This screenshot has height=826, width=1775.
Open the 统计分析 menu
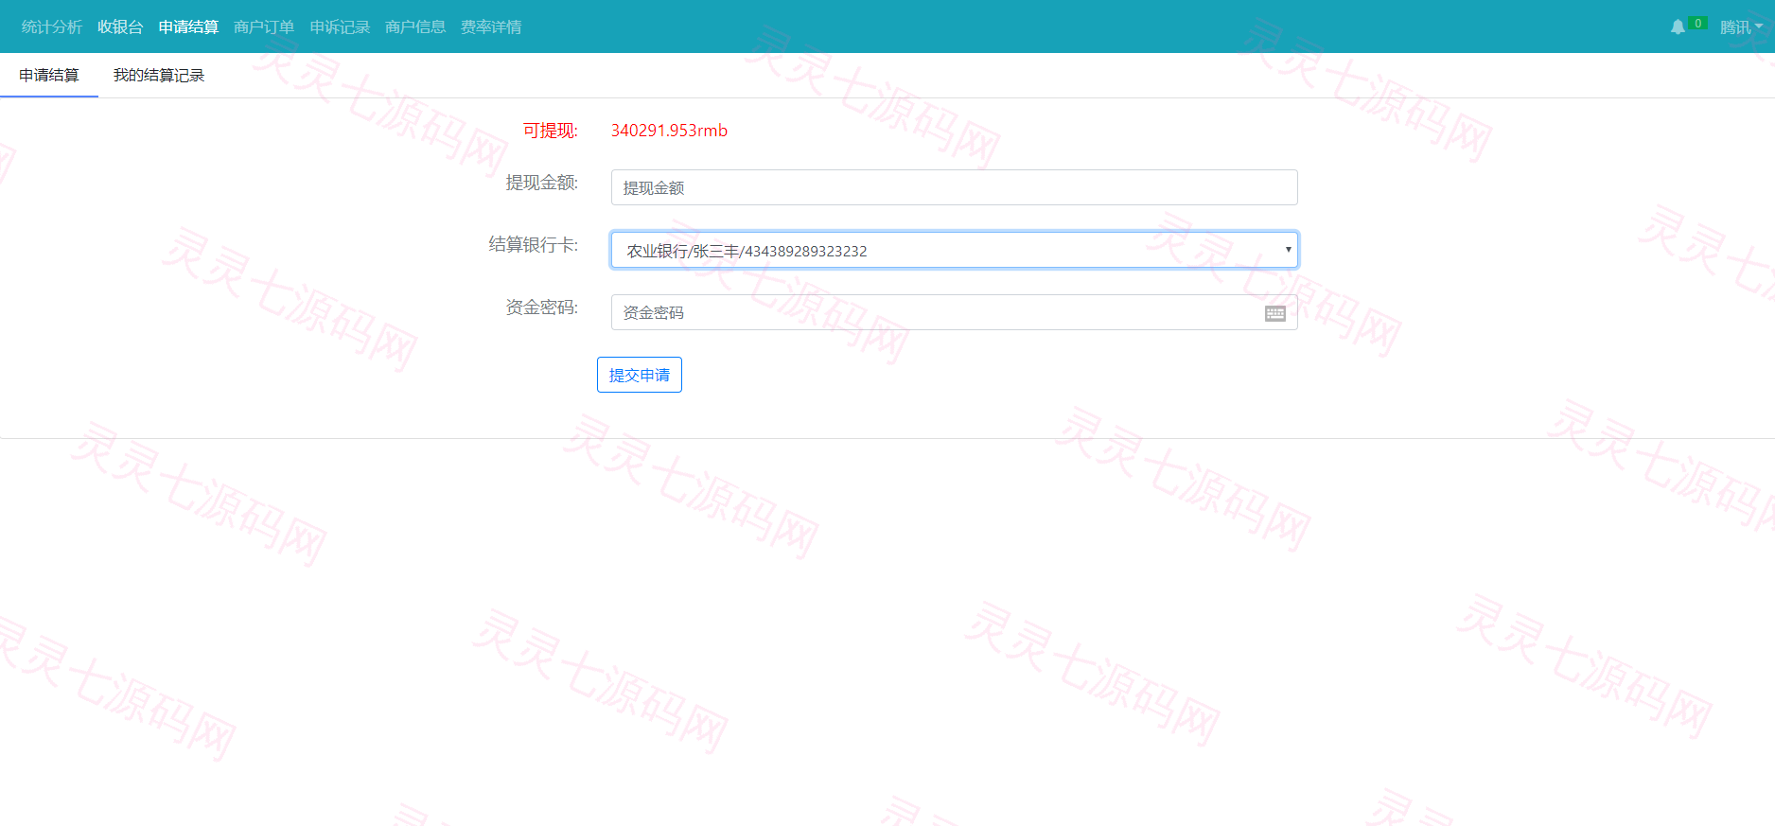coord(52,26)
